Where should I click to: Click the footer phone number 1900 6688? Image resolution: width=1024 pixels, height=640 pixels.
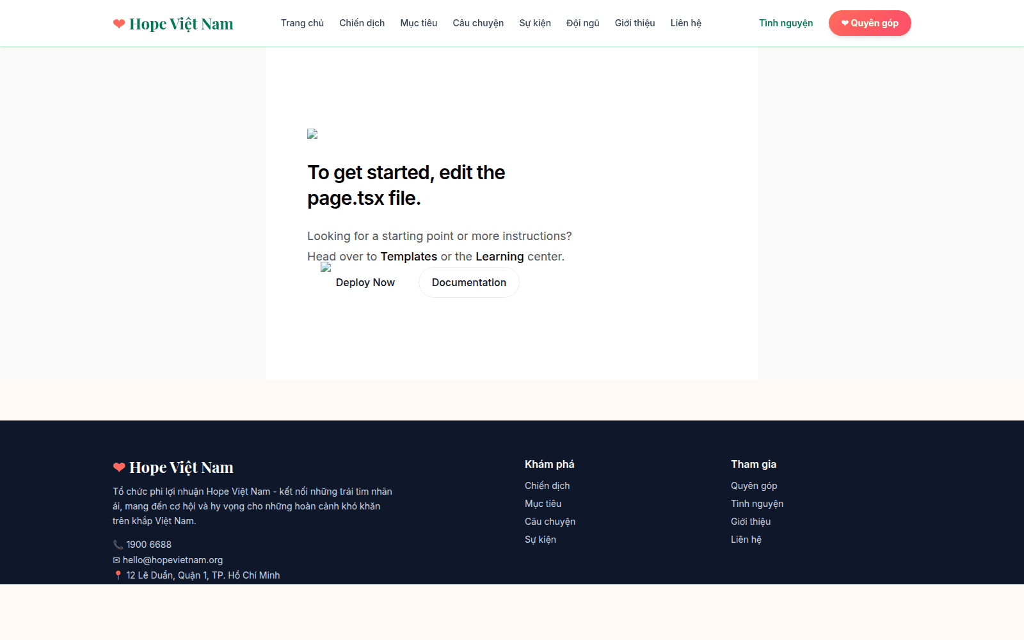tap(148, 545)
